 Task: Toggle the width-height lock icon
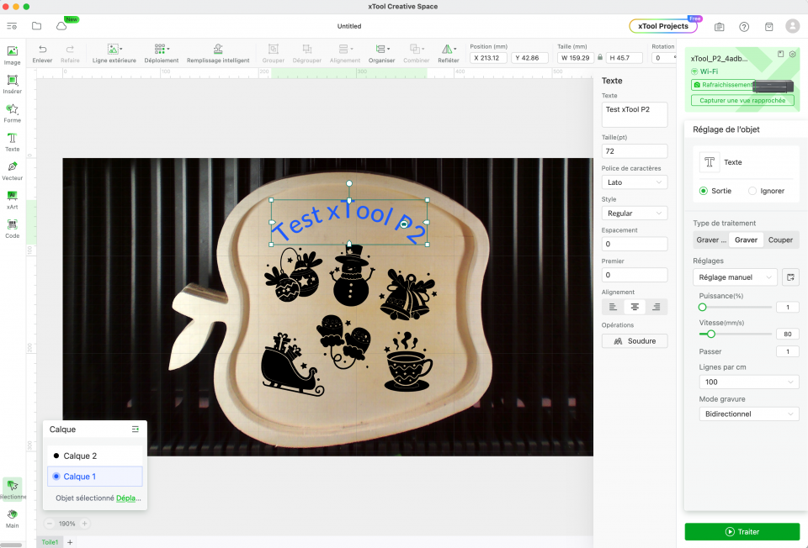(599, 58)
